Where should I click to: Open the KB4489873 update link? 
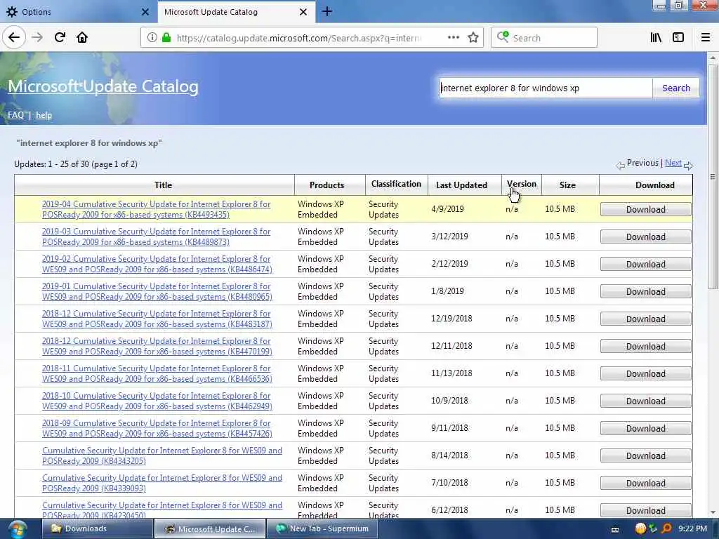pos(156,237)
